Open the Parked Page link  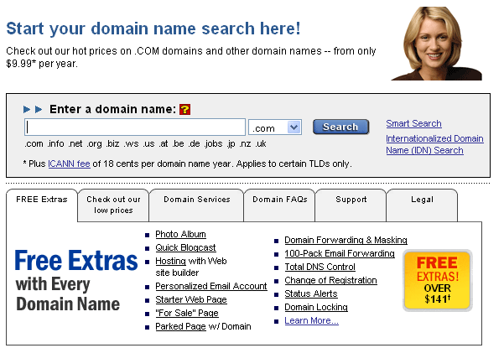point(180,326)
